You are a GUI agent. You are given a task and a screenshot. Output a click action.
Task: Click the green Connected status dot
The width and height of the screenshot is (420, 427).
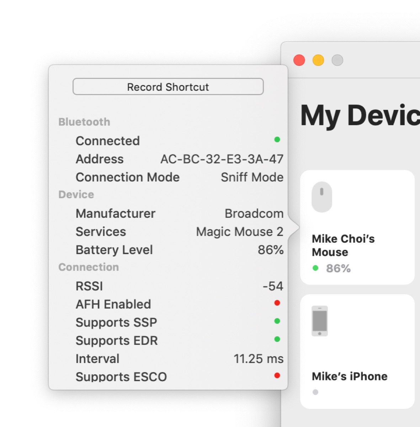(277, 140)
